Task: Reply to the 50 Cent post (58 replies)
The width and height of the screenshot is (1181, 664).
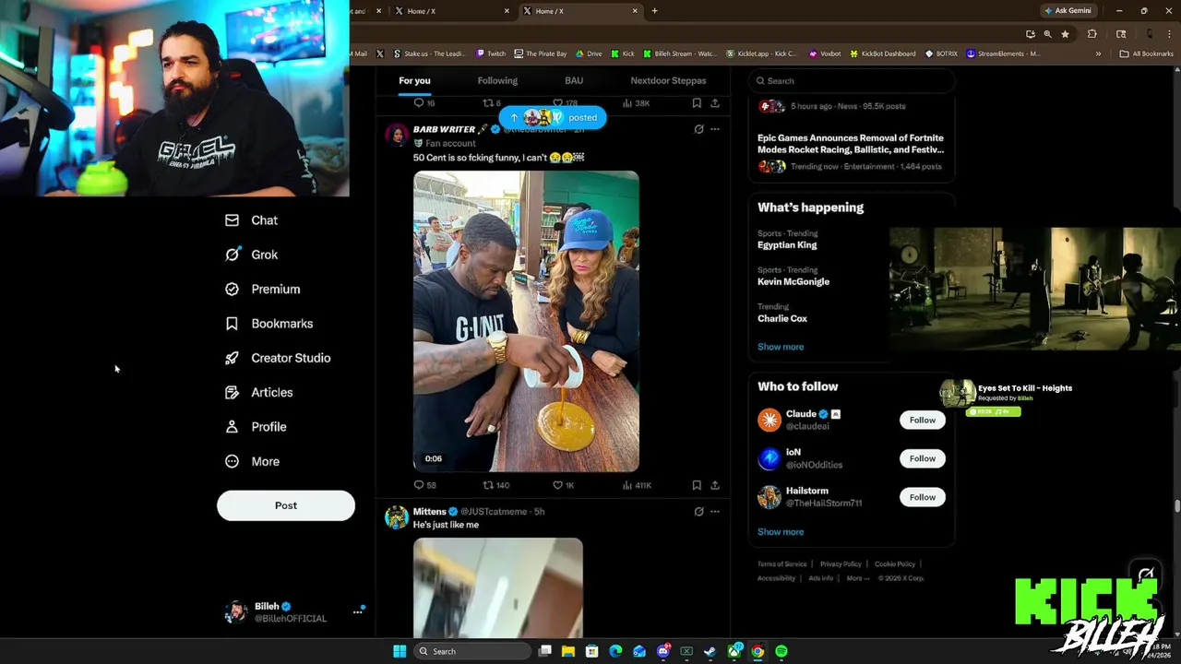Action: click(425, 485)
